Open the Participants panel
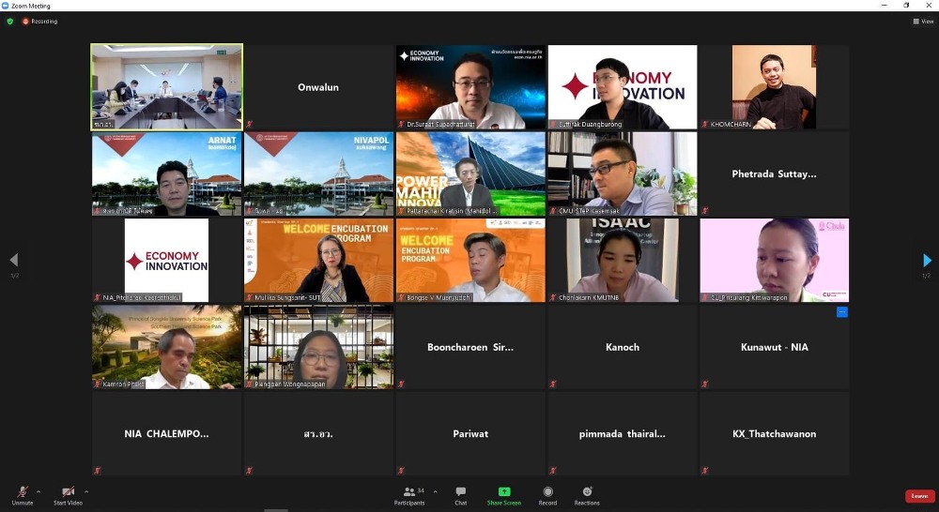Viewport: 939px width, 512px height. 409,494
